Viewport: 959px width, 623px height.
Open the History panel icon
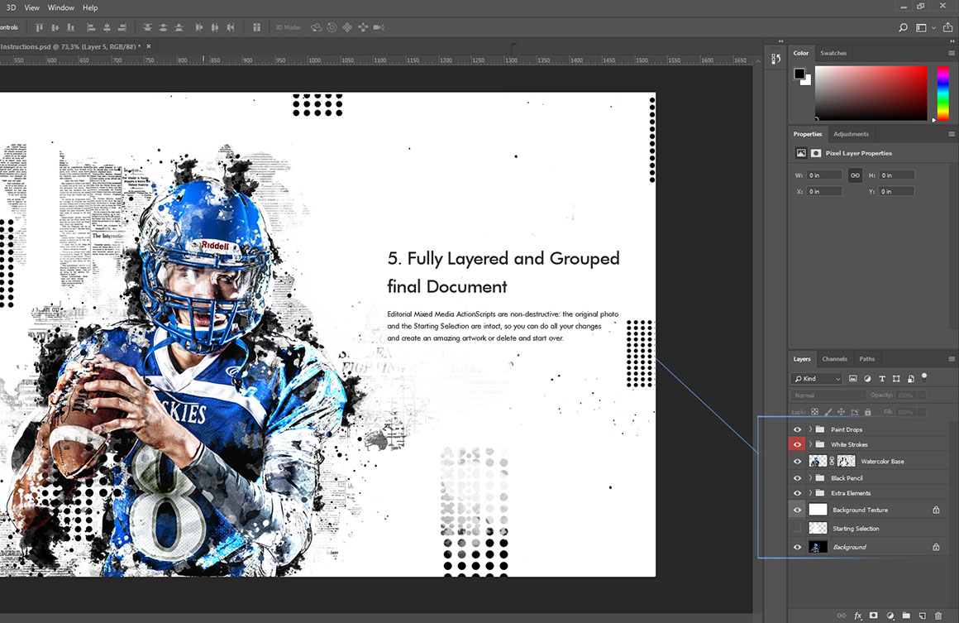775,59
